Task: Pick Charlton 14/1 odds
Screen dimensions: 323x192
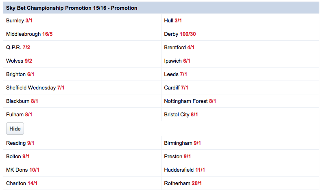Action: pos(33,183)
